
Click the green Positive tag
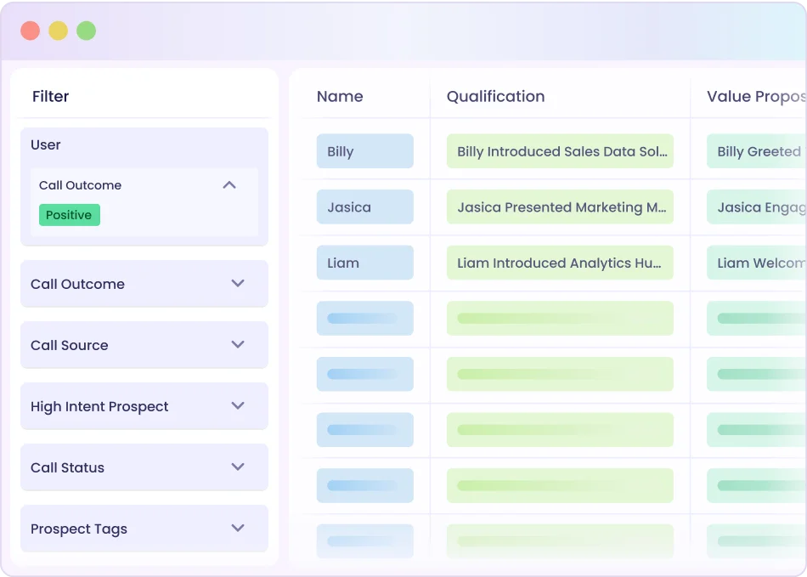click(69, 215)
